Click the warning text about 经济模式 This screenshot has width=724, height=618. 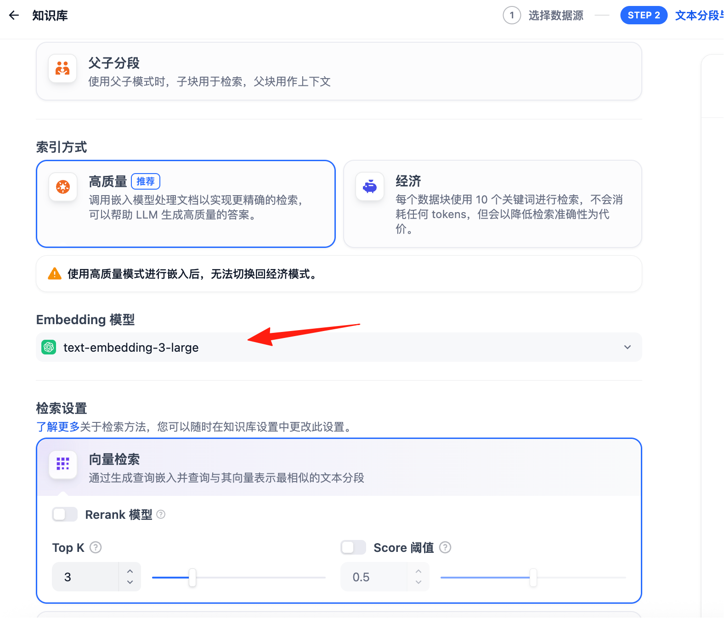193,274
